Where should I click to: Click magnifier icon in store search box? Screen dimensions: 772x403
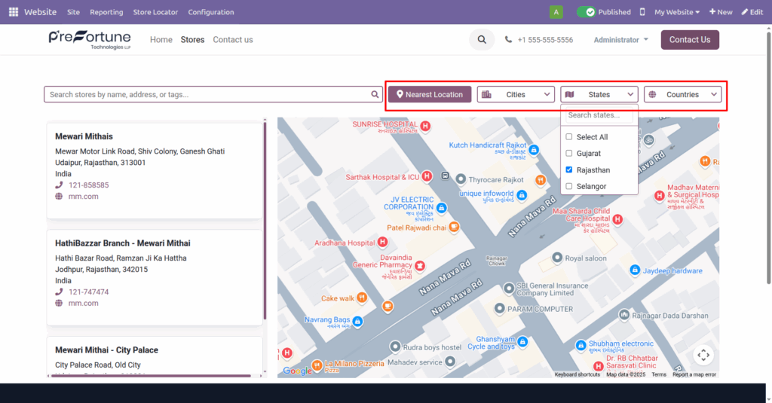pos(375,94)
